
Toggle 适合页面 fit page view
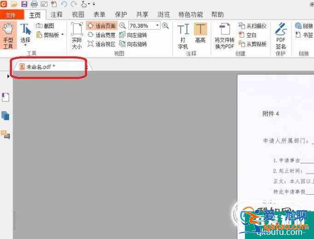pos(102,26)
